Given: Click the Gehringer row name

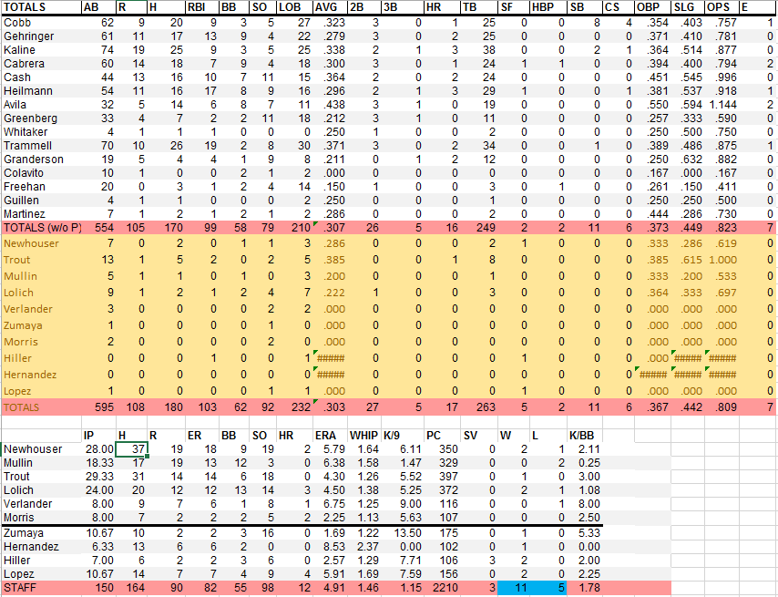Looking at the screenshot, I should pyautogui.click(x=29, y=36).
